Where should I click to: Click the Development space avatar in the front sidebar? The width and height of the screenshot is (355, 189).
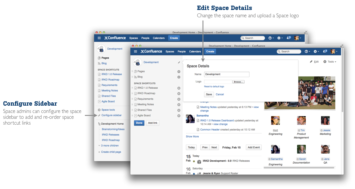coord(137,62)
